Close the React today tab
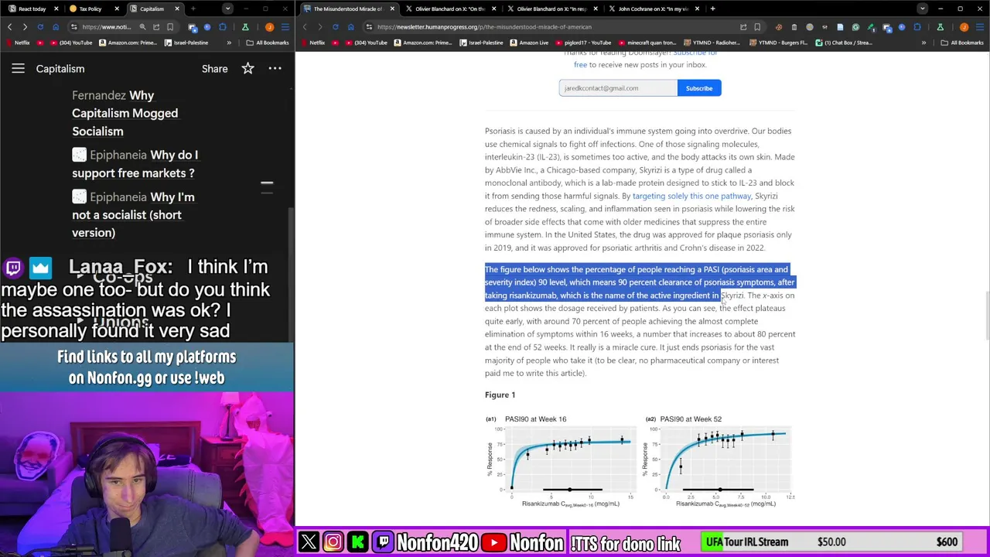 pos(56,9)
